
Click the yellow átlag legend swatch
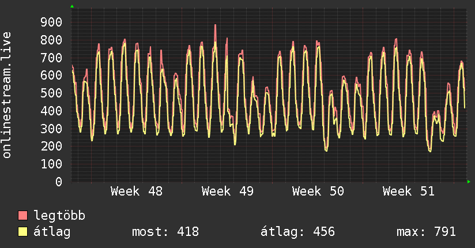pos(22,232)
